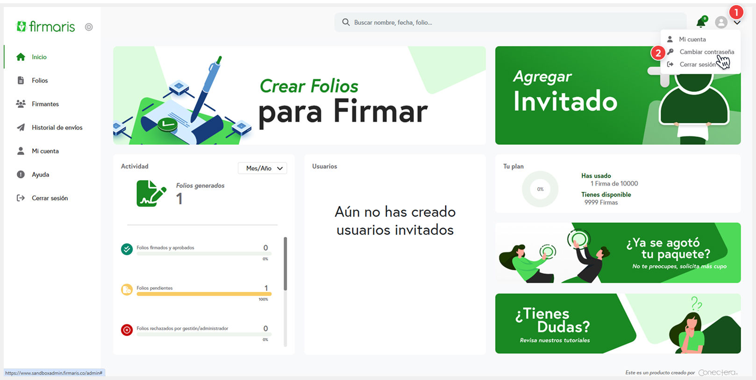Screen dimensions: 756x380
Task: Click the ¿Tienes Dudas? tutorials banner
Action: (618, 324)
